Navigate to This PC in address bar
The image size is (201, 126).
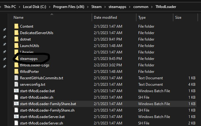click(x=10, y=7)
